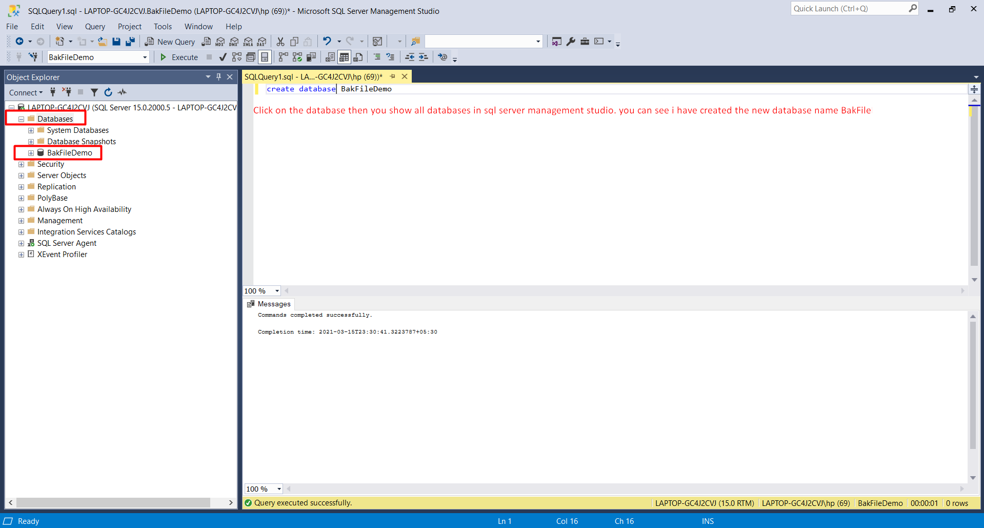Expand the Security folder node
The height and width of the screenshot is (528, 984).
click(x=21, y=164)
